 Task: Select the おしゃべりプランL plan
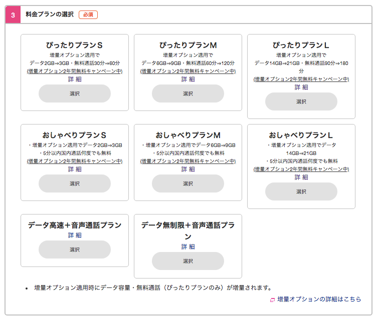coord(301,191)
